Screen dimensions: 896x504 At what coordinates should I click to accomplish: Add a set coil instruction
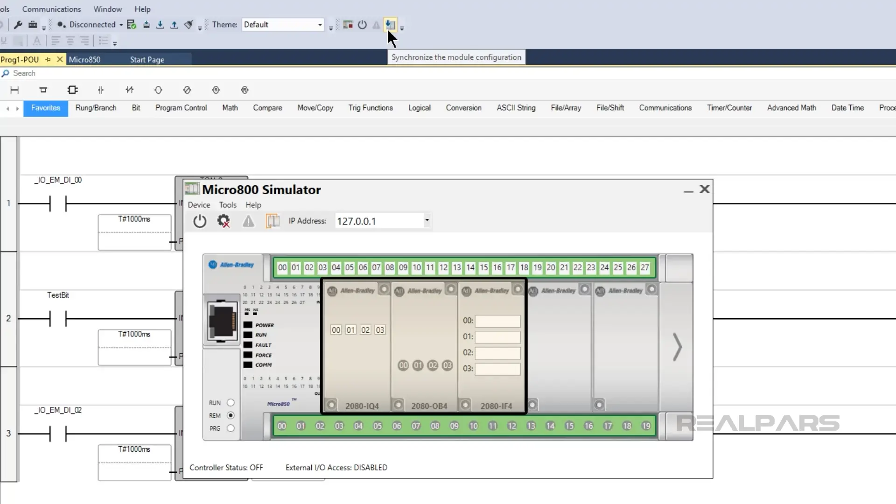[x=216, y=90]
